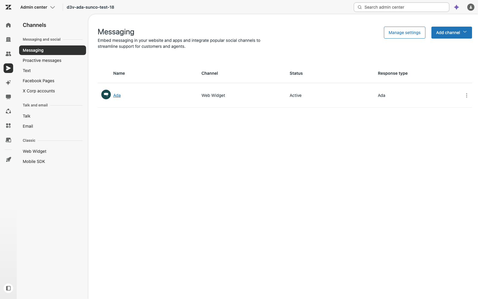This screenshot has height=299, width=478.
Task: Navigate to Talk settings
Action: [27, 116]
